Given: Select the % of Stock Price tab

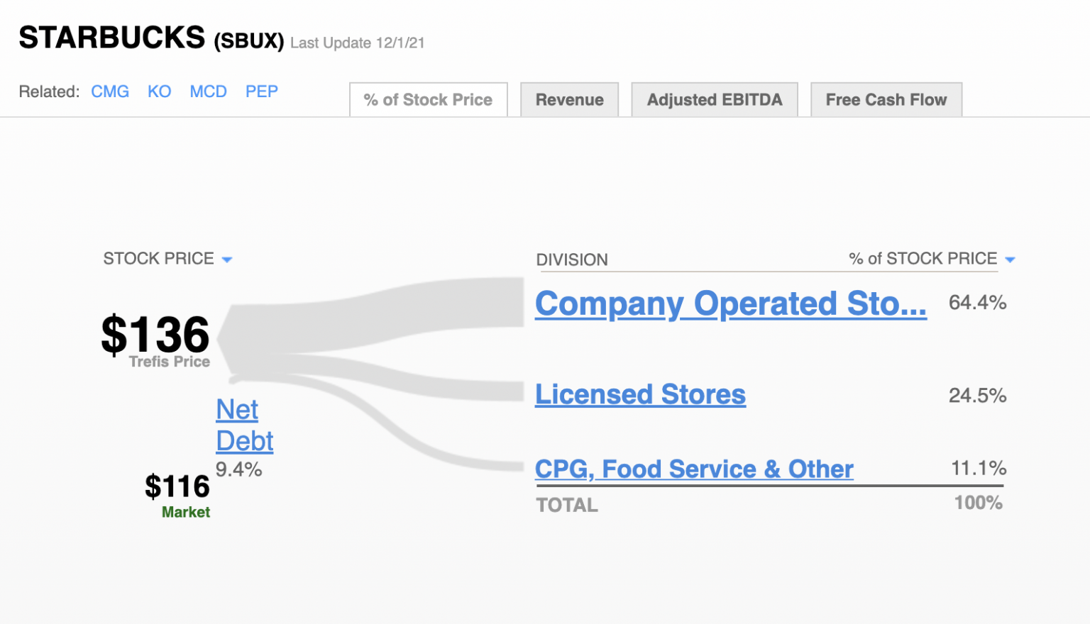Looking at the screenshot, I should tap(428, 99).
